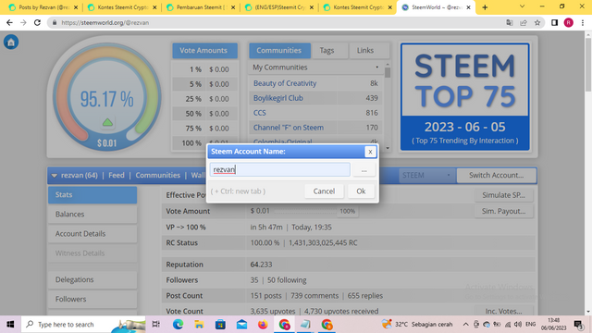
Task: Click the 50 % vote amount row
Action: coord(205,114)
